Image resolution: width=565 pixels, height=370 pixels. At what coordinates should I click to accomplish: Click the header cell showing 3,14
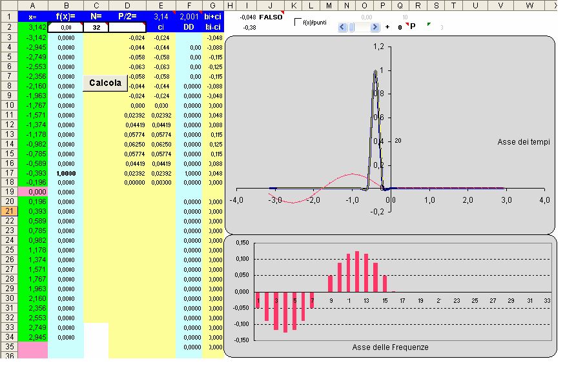[x=161, y=17]
